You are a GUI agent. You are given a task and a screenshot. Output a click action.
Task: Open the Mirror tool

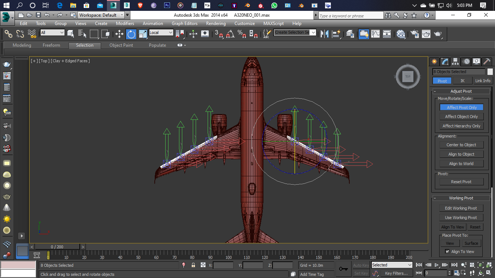[325, 34]
